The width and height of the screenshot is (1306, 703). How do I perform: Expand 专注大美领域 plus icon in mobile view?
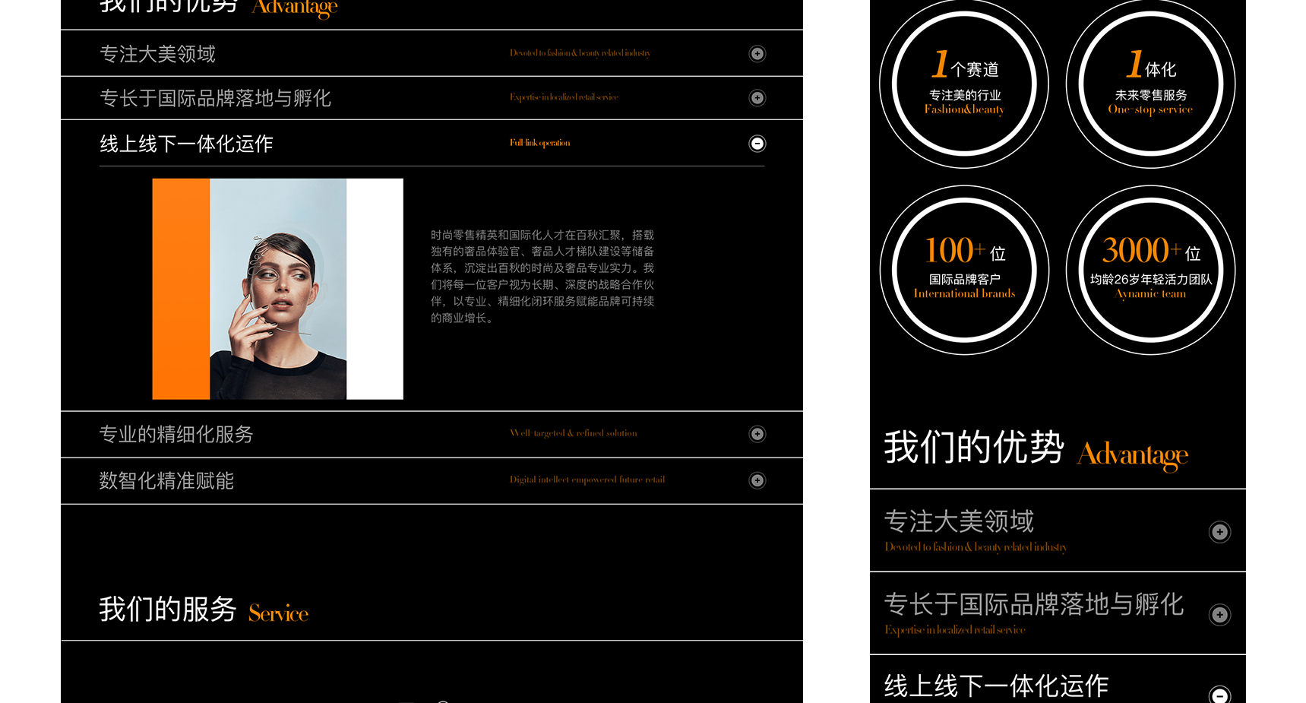click(1220, 532)
